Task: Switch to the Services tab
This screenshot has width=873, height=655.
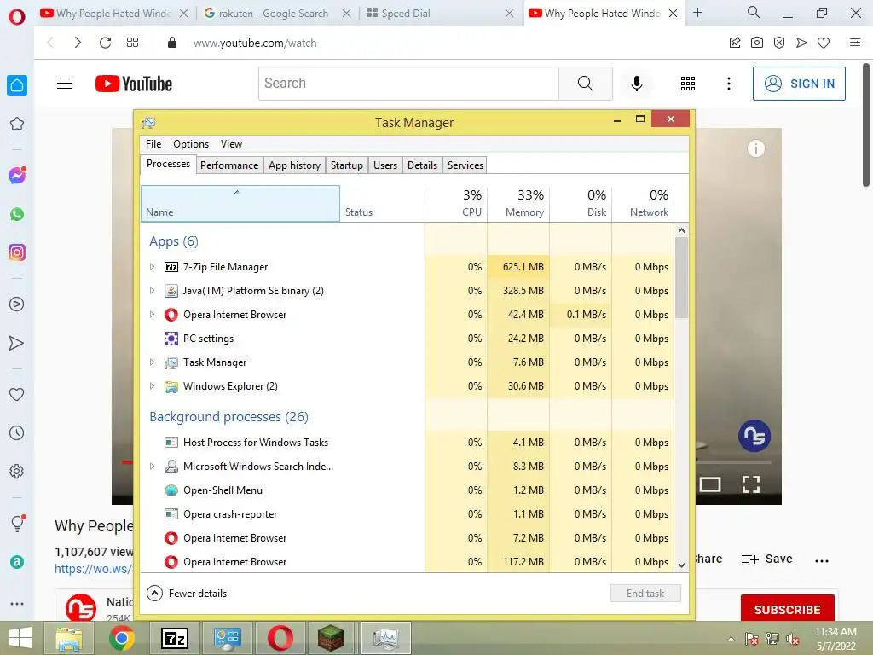Action: pos(465,165)
